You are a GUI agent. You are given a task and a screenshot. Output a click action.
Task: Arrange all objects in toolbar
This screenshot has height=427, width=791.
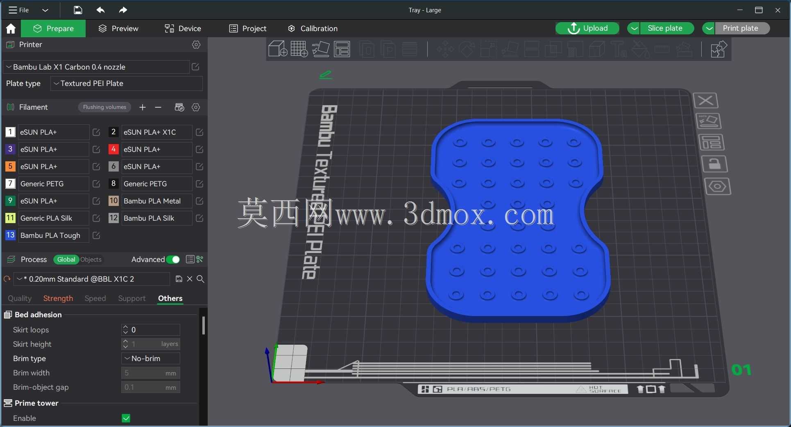coord(342,49)
